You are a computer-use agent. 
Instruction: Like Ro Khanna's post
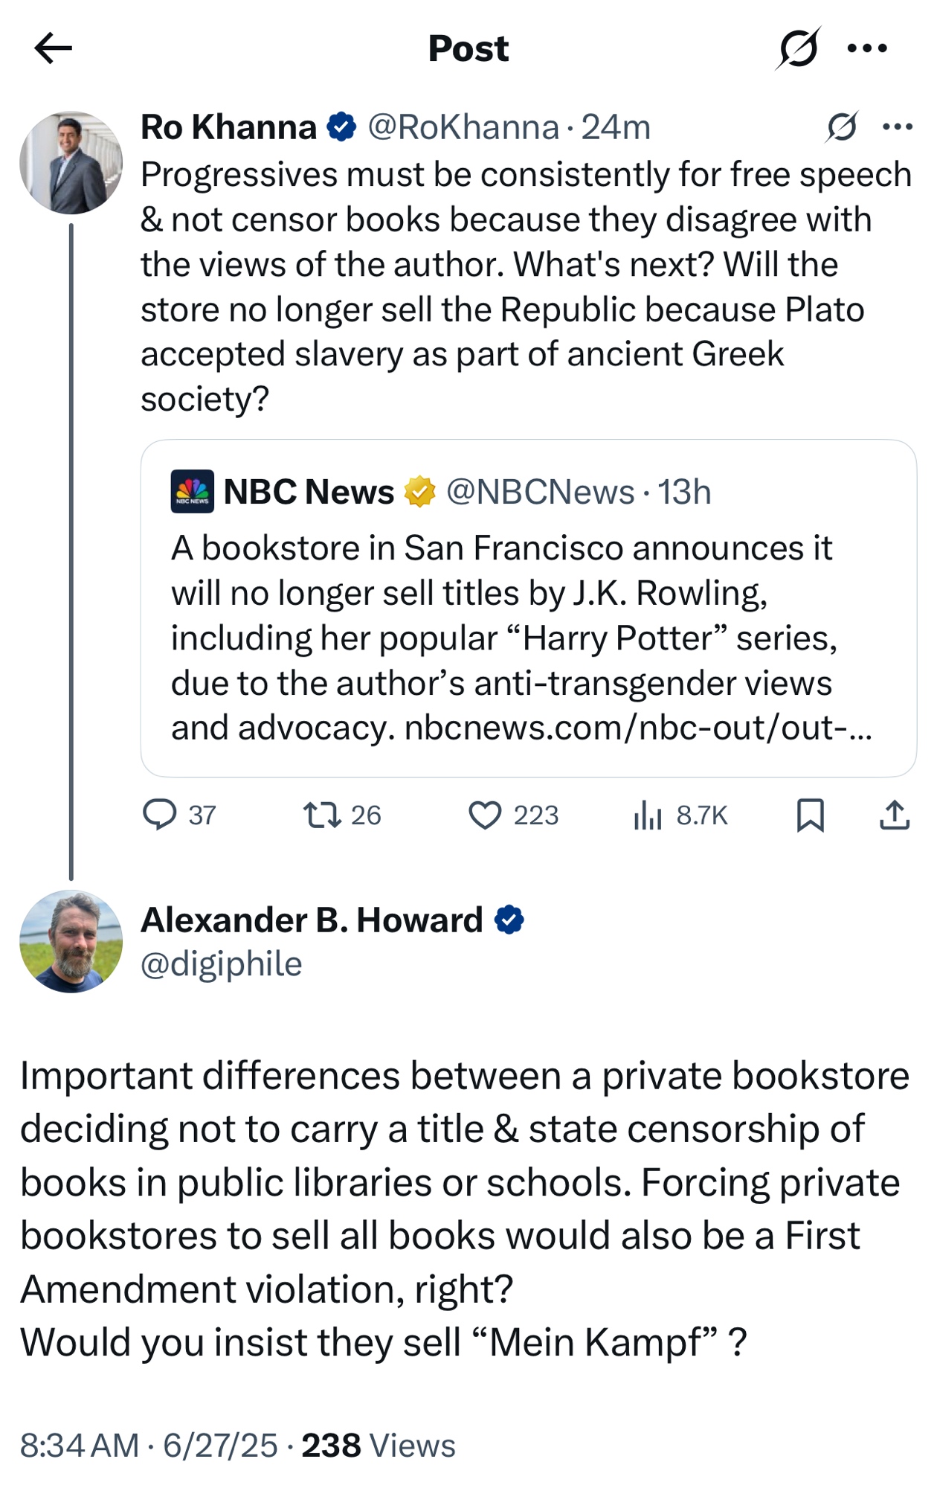click(x=513, y=815)
